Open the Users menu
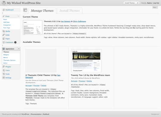The height and width of the screenshot is (117, 161). tap(7, 70)
